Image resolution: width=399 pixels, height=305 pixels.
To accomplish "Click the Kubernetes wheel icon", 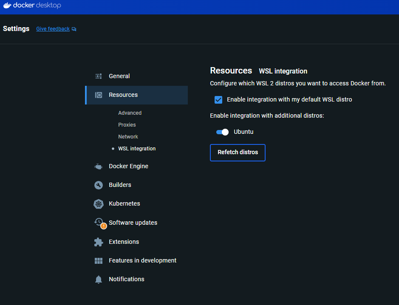I will pyautogui.click(x=99, y=204).
